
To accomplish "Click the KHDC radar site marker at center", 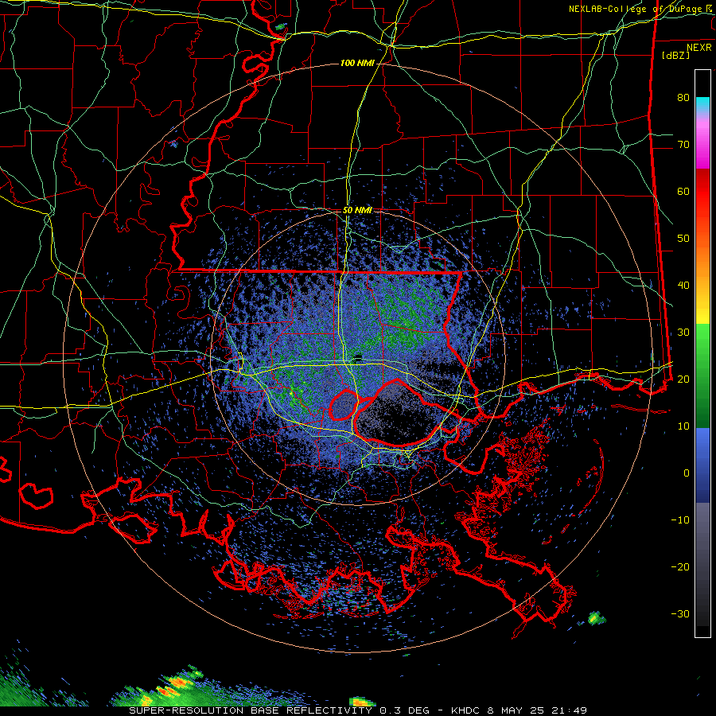I will 359,356.
